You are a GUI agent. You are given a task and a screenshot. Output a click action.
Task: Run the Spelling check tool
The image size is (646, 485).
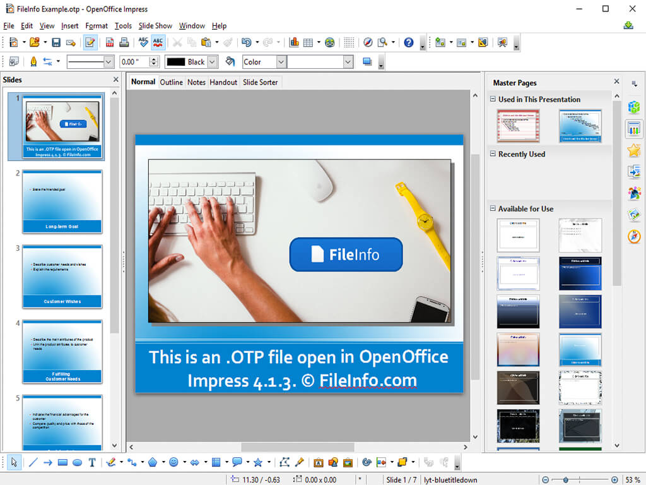point(143,42)
